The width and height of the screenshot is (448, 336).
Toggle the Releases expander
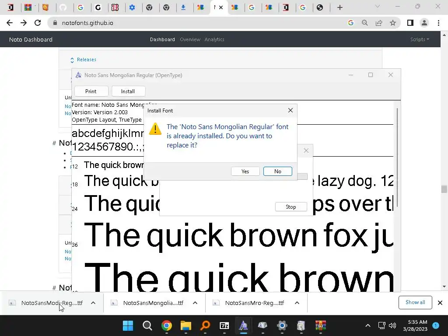pos(83,59)
